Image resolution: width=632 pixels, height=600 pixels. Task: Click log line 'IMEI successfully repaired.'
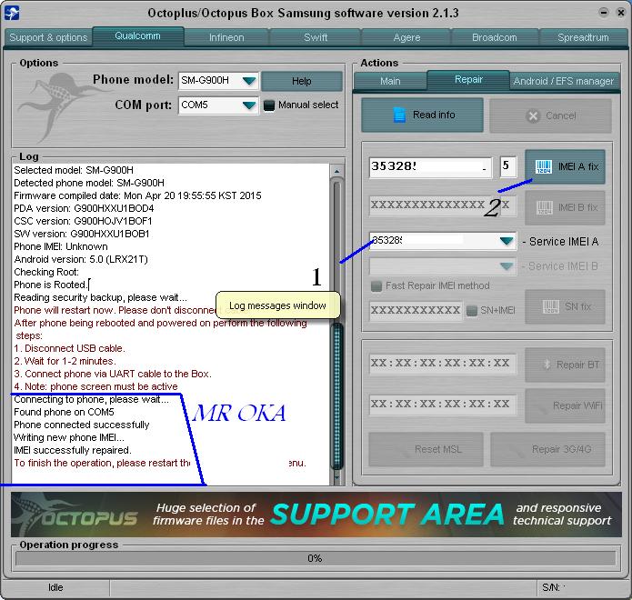click(x=73, y=450)
